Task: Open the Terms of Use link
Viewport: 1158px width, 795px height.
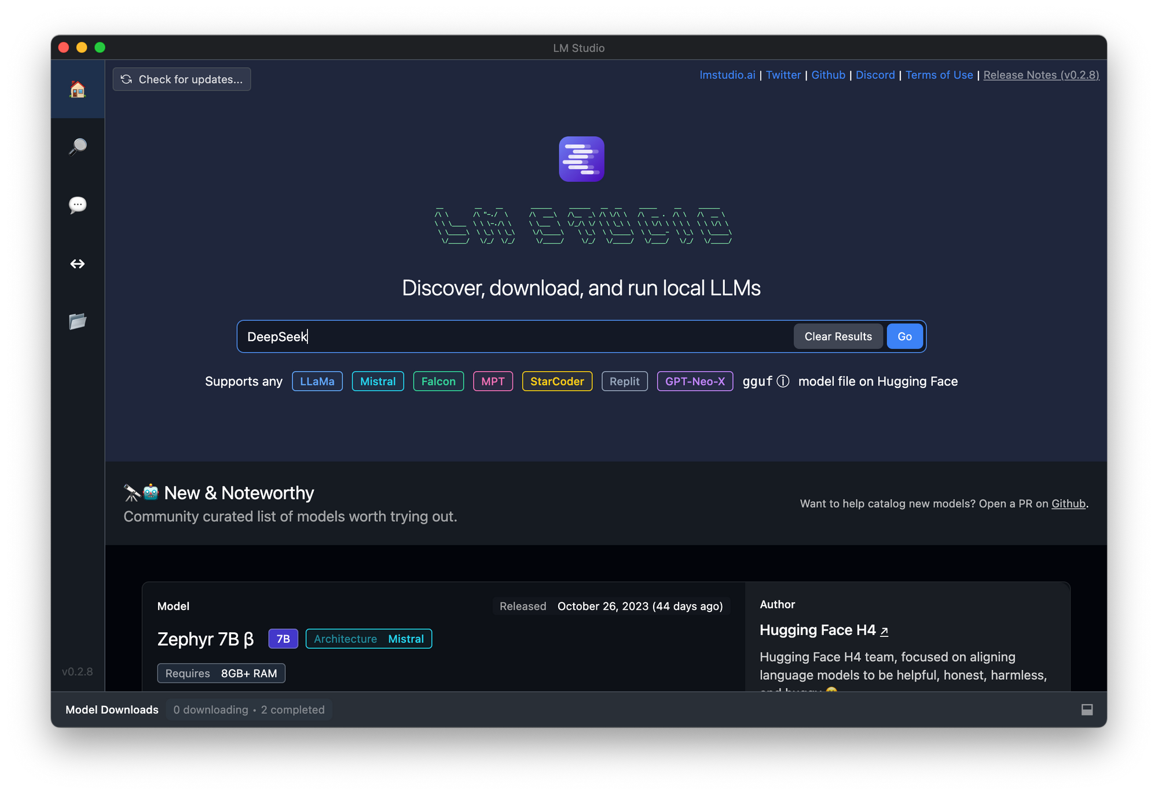Action: click(x=939, y=75)
